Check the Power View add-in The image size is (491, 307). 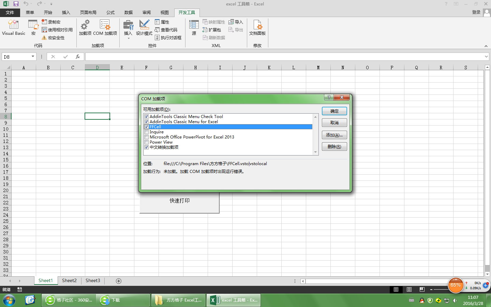(x=147, y=142)
